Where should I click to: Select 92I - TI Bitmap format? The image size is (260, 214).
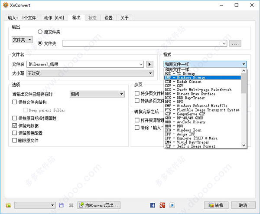[202, 74]
